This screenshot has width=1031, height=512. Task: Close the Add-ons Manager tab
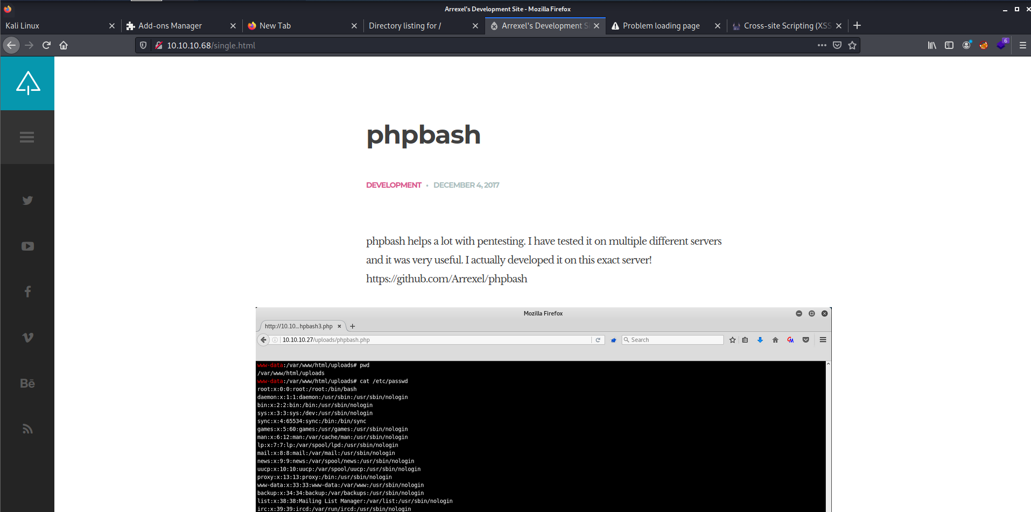tap(233, 26)
